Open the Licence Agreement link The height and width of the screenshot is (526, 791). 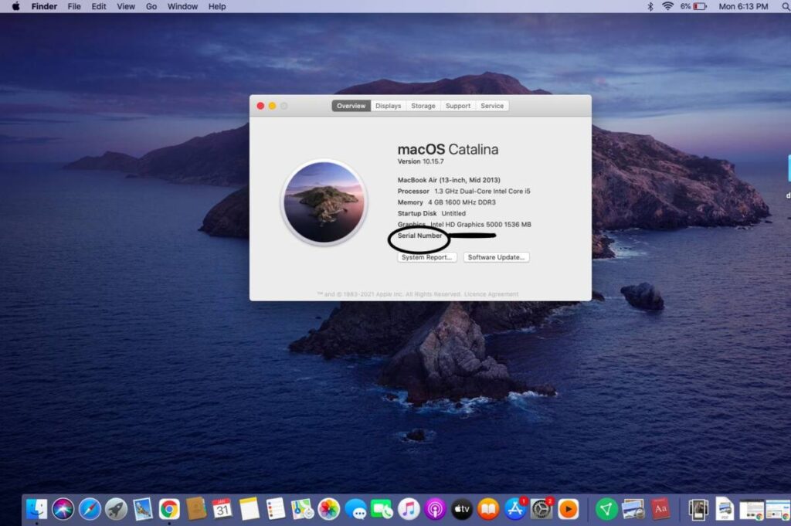point(491,294)
